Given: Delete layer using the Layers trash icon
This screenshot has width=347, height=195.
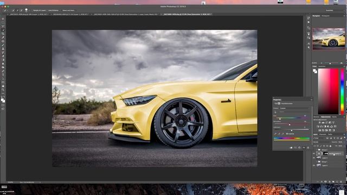Looking at the screenshot, I should click(x=341, y=181).
